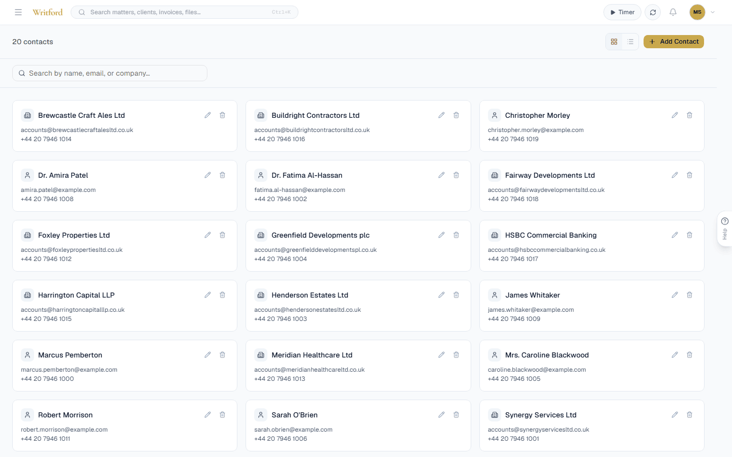Expand the user account menu chevron
The height and width of the screenshot is (457, 732).
coord(713,12)
